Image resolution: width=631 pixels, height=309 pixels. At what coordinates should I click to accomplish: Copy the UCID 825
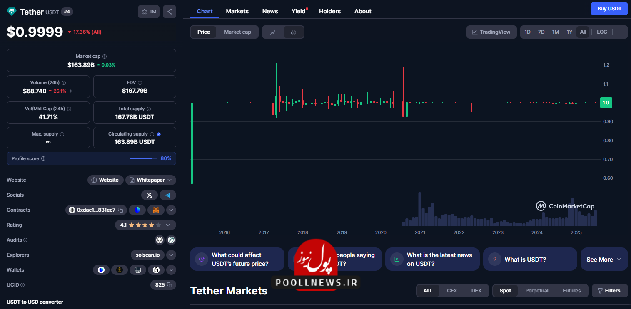(x=170, y=285)
